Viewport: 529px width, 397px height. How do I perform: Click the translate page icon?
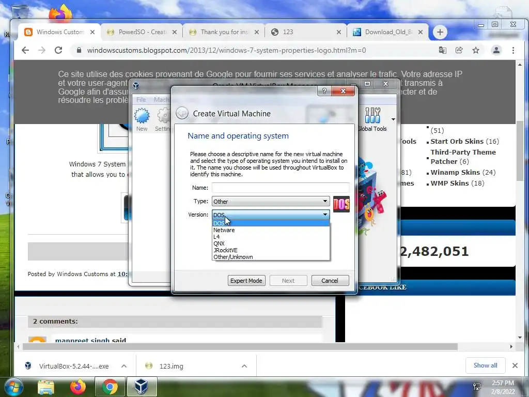[442, 50]
